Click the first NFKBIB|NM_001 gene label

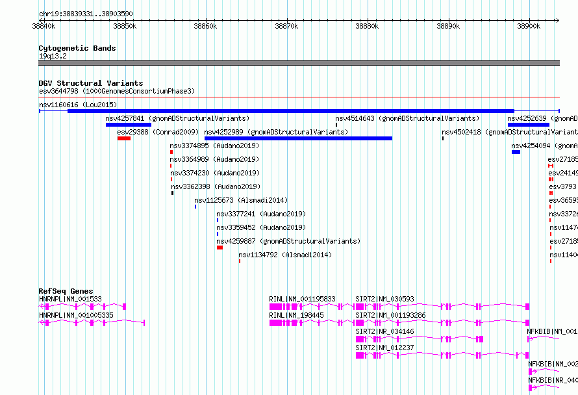click(552, 331)
